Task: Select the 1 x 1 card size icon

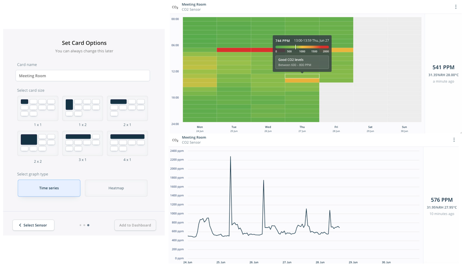Action: pyautogui.click(x=38, y=108)
